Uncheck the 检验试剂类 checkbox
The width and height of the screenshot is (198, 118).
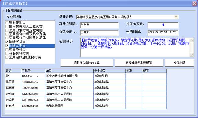[7, 46]
